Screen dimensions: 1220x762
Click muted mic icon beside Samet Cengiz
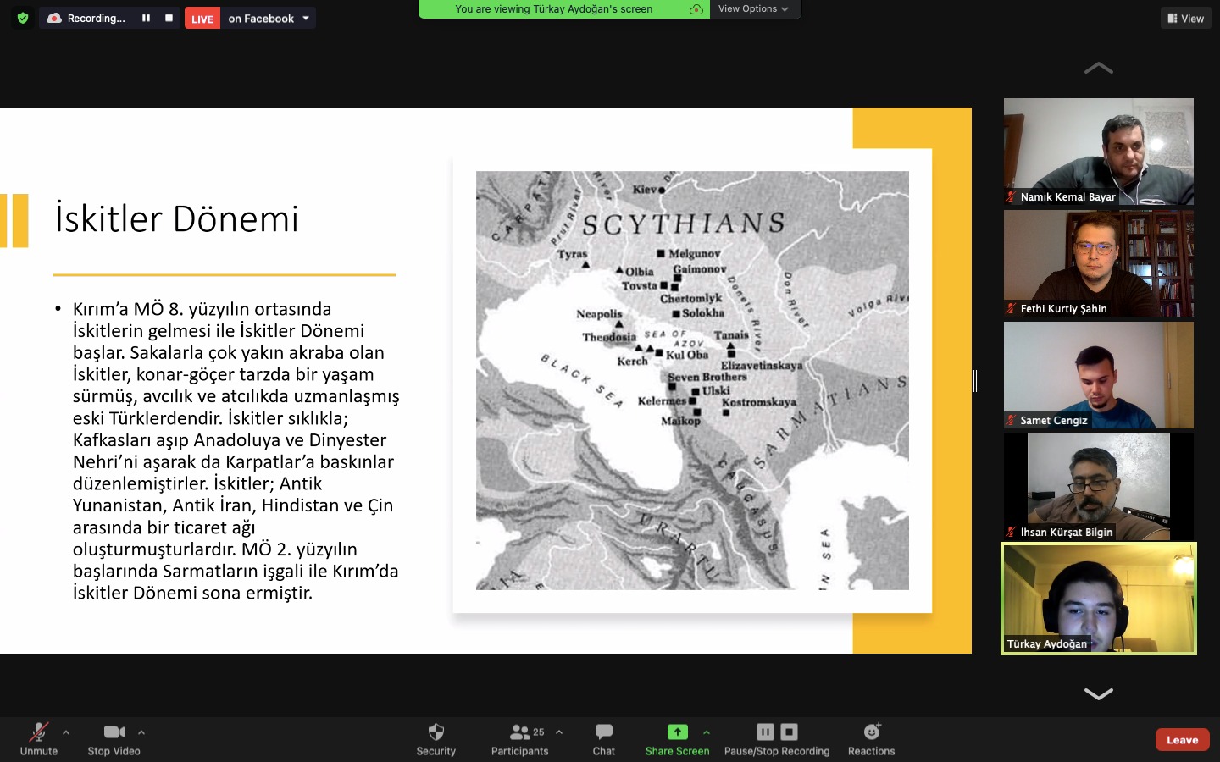(x=1011, y=421)
